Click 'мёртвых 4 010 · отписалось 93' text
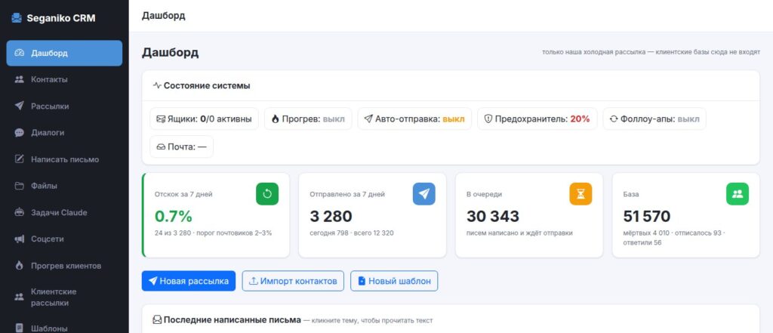 coord(673,233)
